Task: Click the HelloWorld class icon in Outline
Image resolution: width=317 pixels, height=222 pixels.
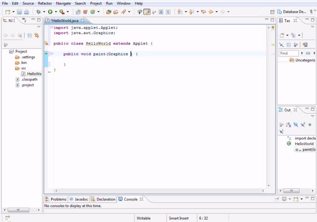Action: coord(289,143)
